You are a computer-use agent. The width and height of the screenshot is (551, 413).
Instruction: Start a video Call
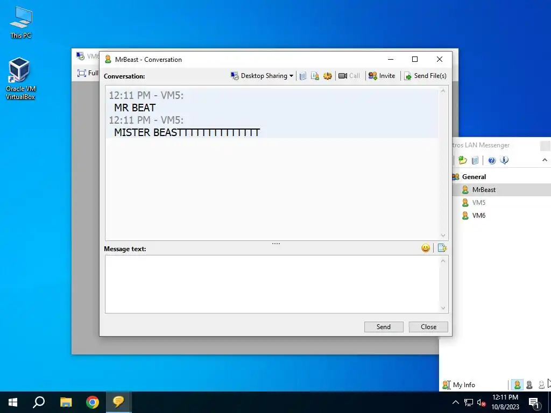click(349, 76)
